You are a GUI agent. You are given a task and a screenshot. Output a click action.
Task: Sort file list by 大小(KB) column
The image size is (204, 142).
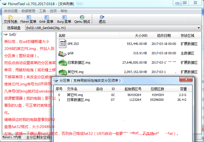[134, 35]
